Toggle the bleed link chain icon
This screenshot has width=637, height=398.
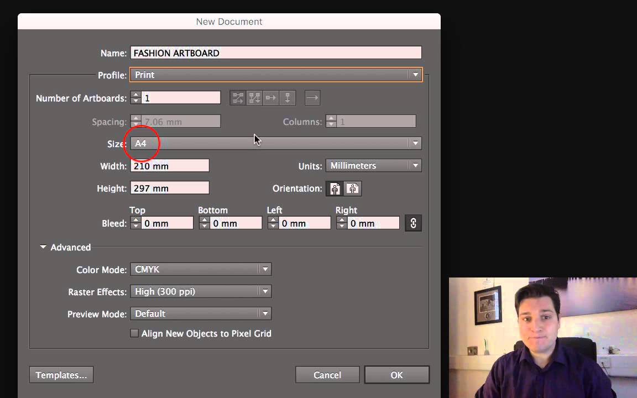click(413, 223)
